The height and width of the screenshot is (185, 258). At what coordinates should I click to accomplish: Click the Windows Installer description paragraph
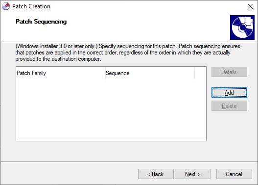(128, 53)
